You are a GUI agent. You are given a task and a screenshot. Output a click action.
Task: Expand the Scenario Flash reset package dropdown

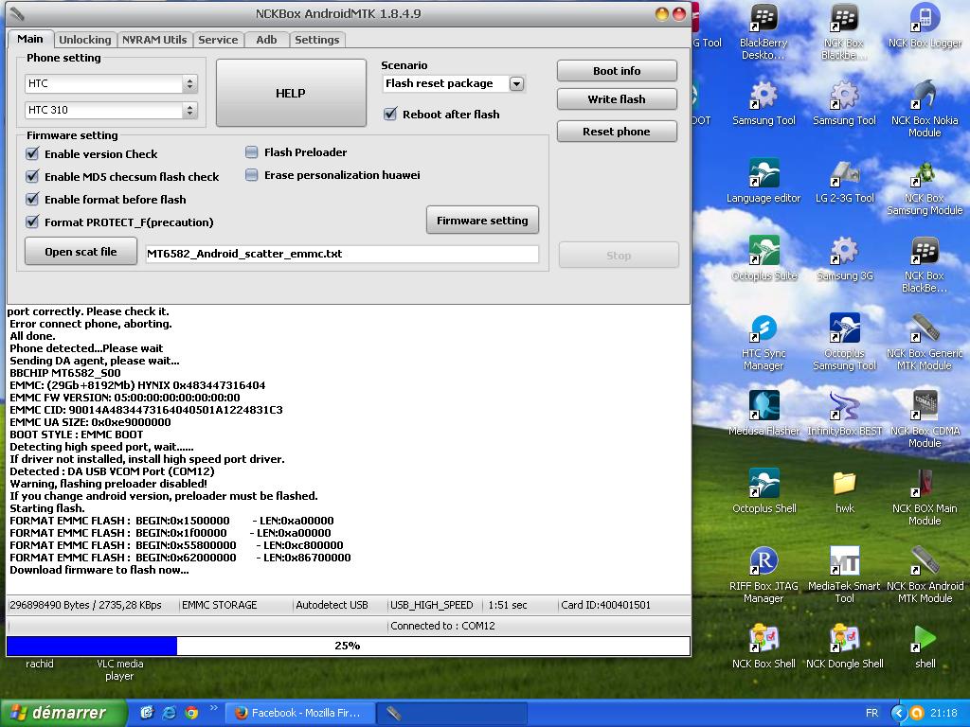[516, 83]
